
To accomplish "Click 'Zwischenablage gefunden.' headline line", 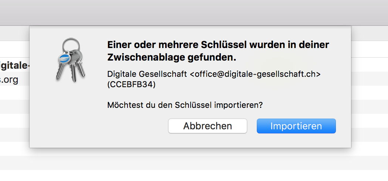I will (x=172, y=57).
